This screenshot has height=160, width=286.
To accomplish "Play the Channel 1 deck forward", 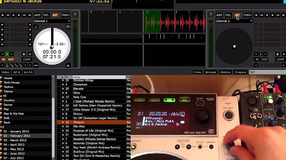I will (19, 15).
